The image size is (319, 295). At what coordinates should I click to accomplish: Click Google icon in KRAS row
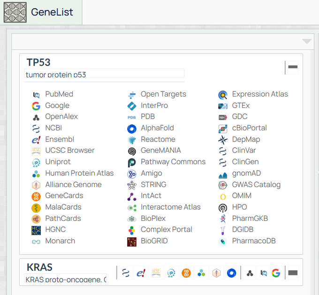(276, 273)
